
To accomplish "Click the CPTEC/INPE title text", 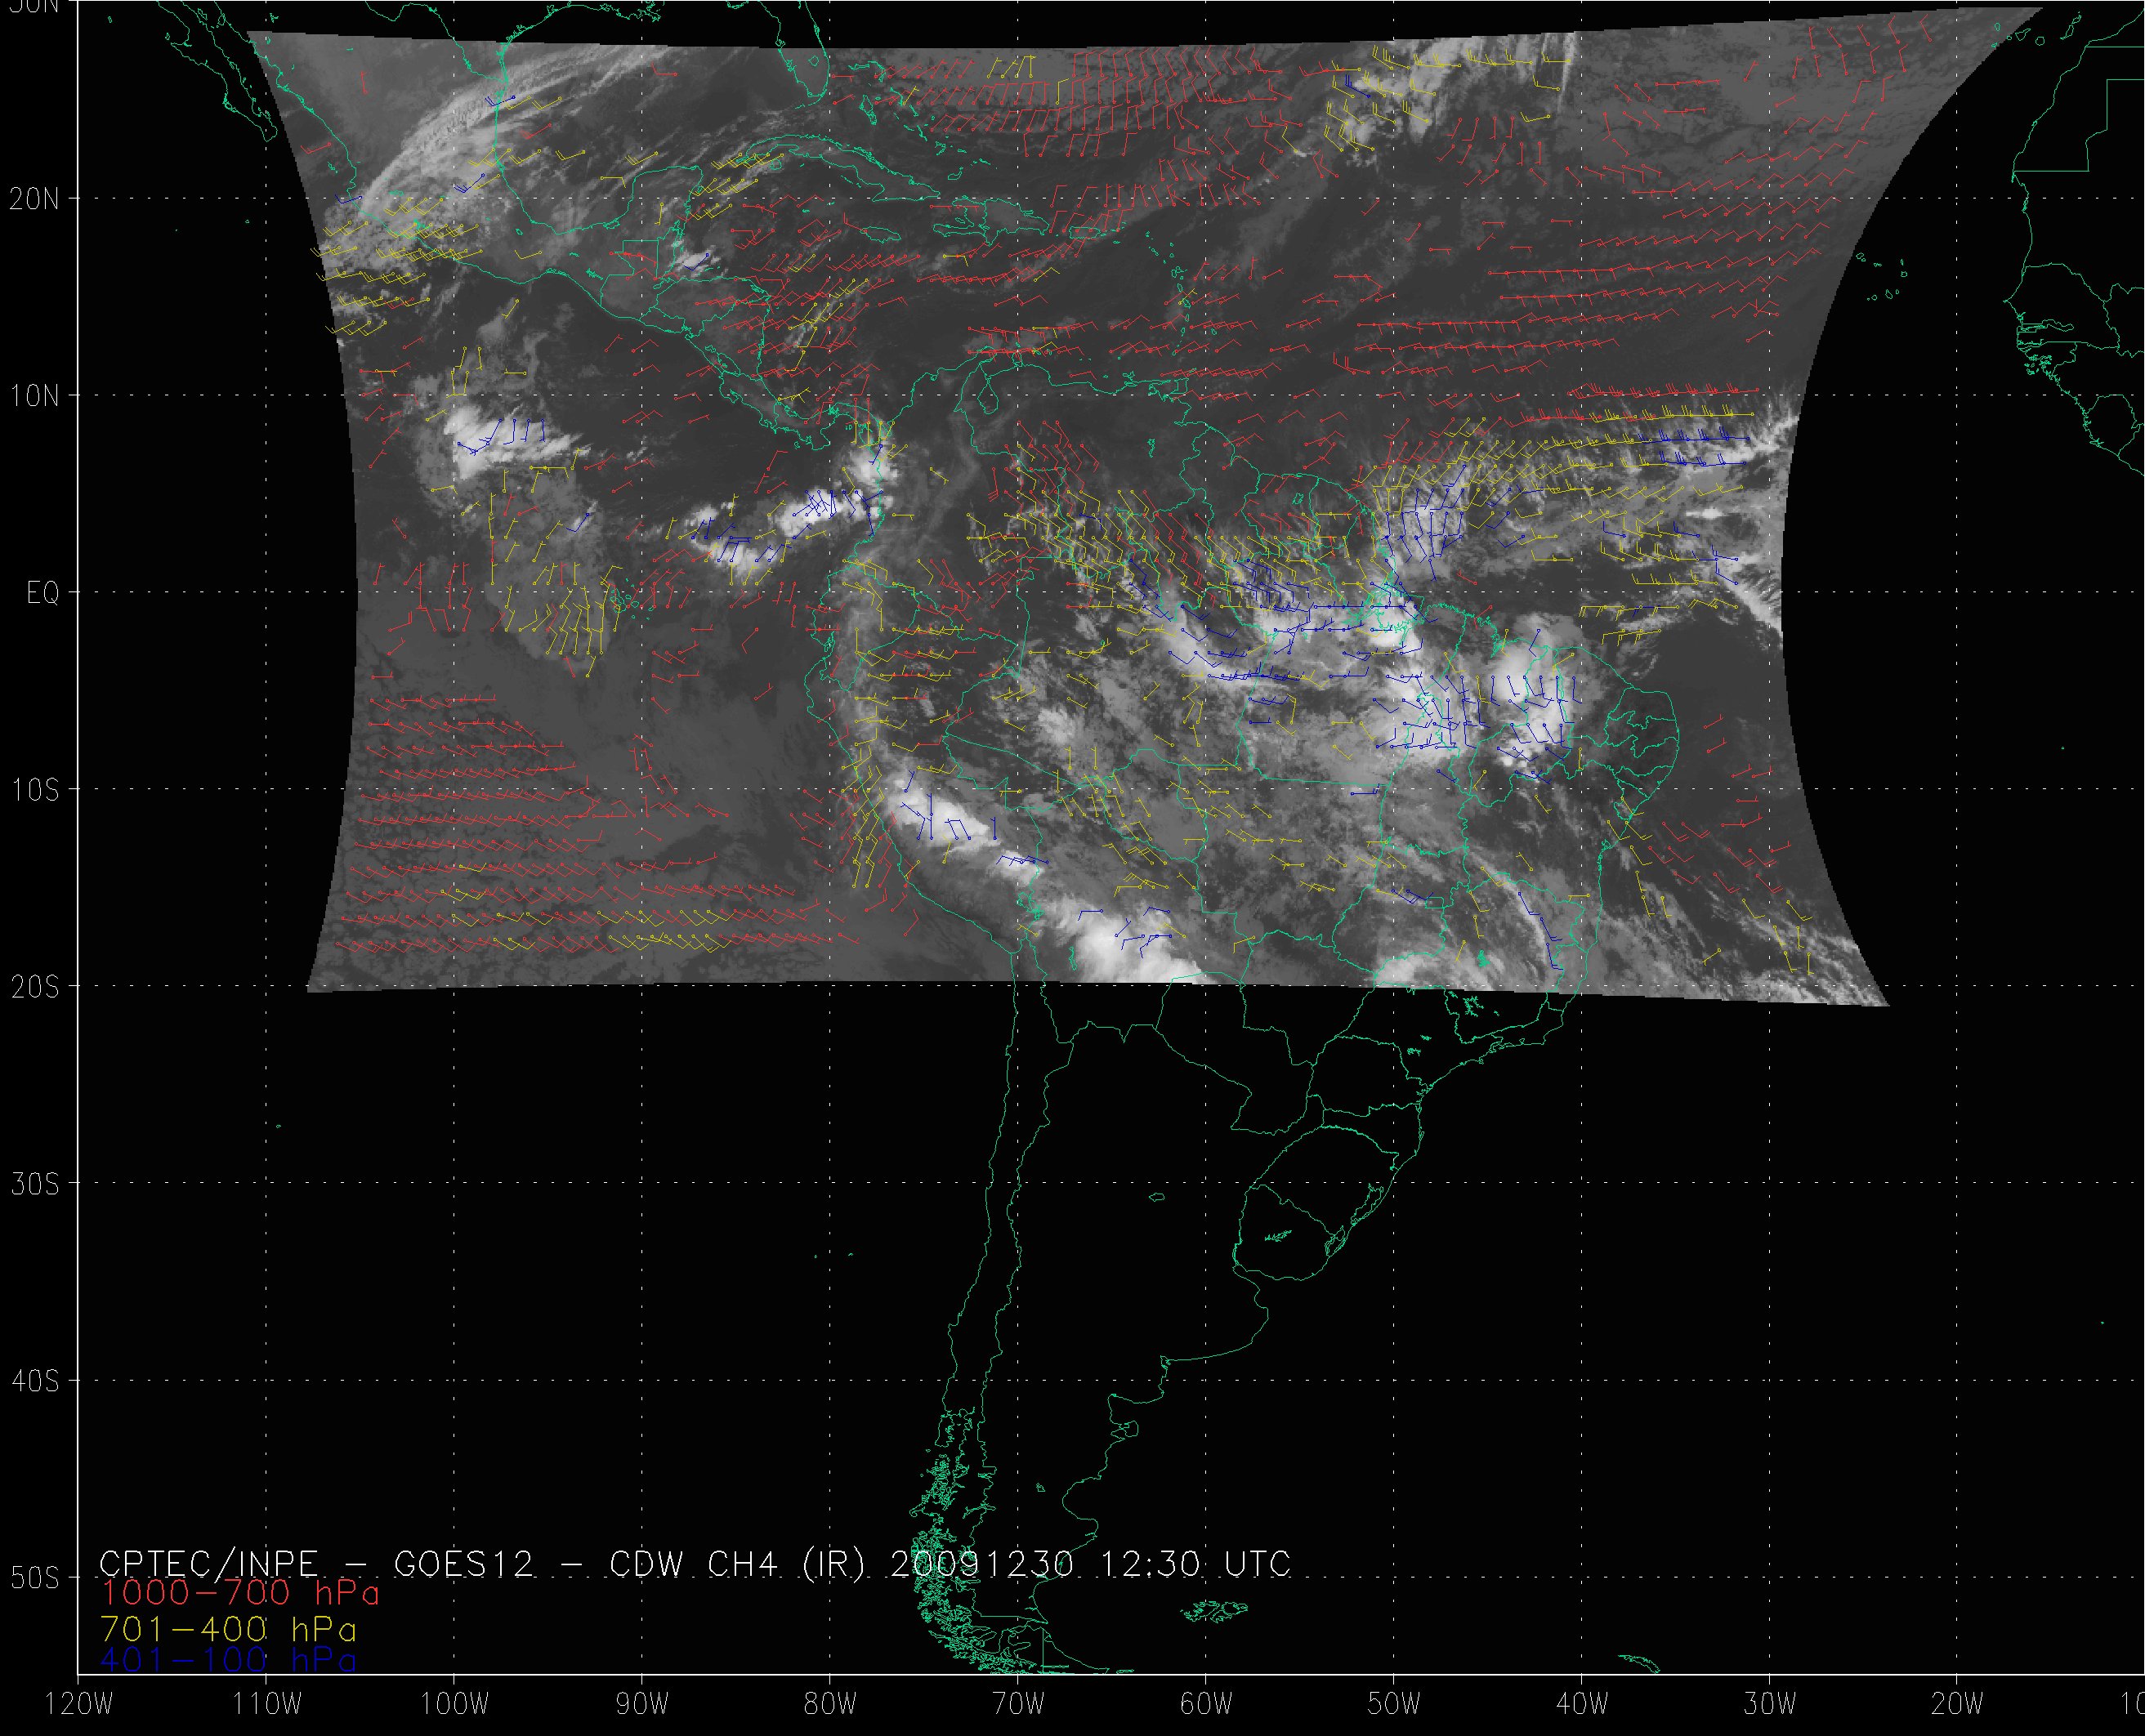I will click(208, 1564).
